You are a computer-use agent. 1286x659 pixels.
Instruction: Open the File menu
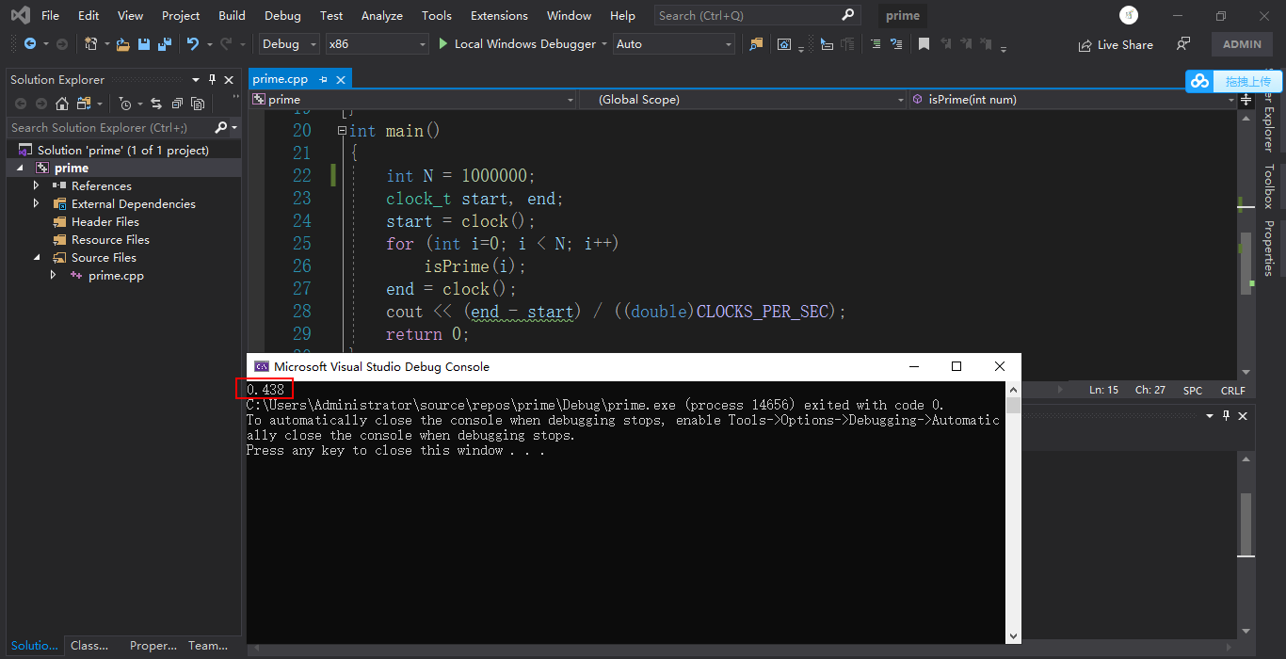pos(50,15)
